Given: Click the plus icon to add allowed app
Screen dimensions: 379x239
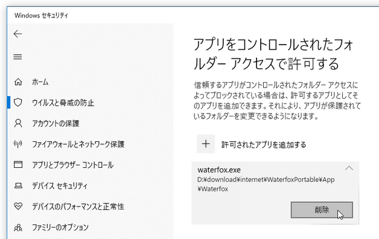Looking at the screenshot, I should coord(206,144).
